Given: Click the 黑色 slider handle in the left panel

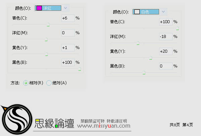Looking at the screenshot, I should point(79,69).
